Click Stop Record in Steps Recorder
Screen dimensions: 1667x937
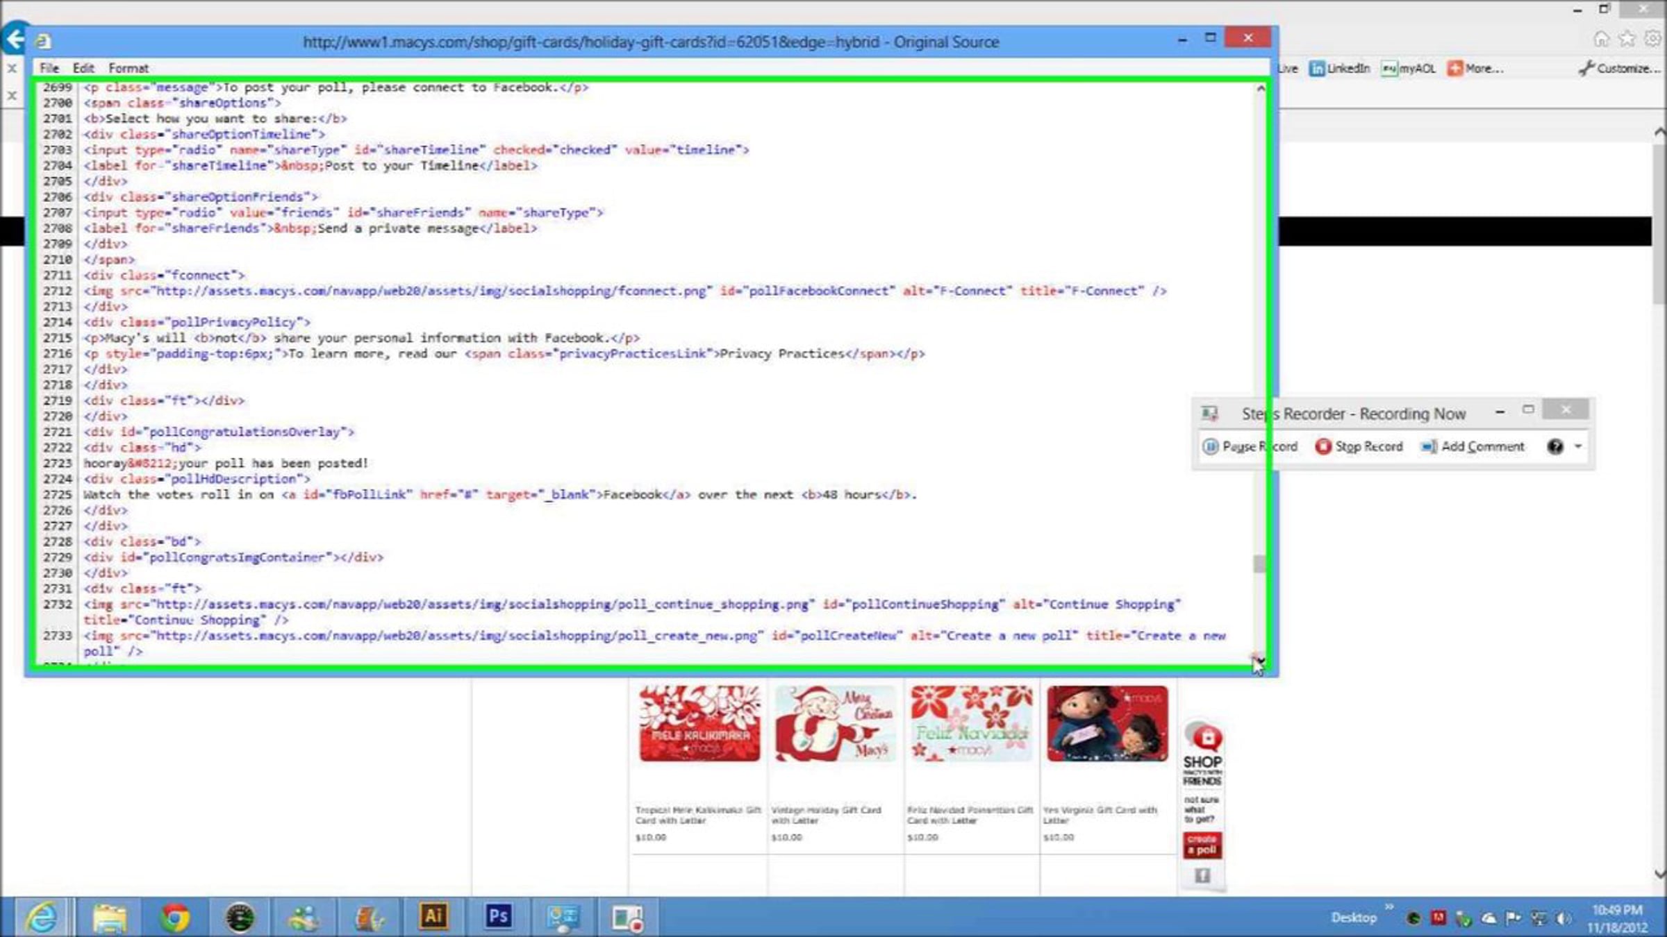1359,446
